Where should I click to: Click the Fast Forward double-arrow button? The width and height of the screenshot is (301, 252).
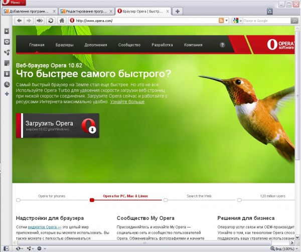coord(40,21)
